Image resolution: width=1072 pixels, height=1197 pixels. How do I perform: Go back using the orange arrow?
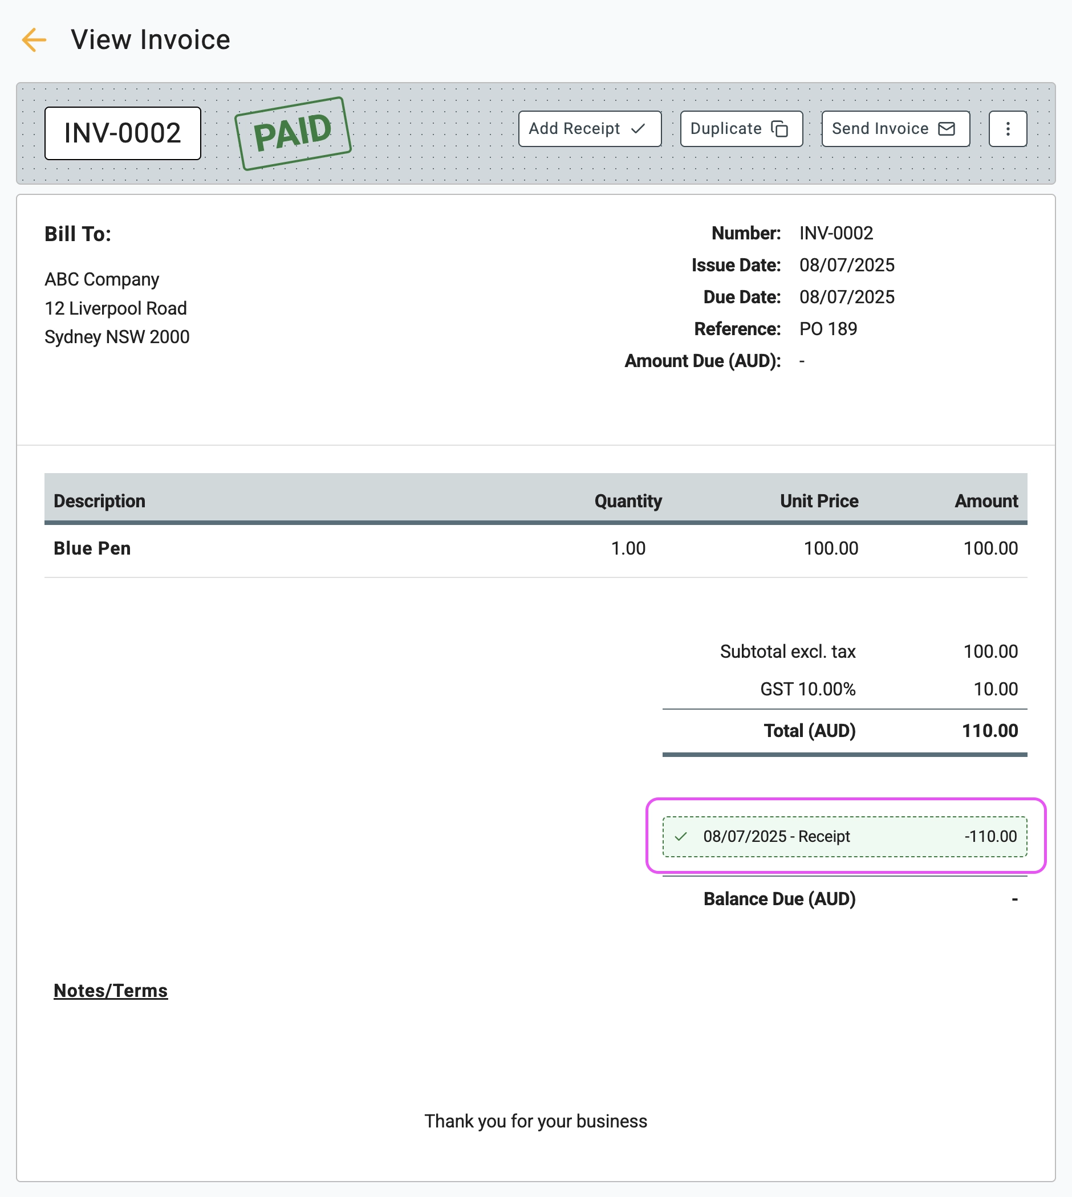(34, 40)
